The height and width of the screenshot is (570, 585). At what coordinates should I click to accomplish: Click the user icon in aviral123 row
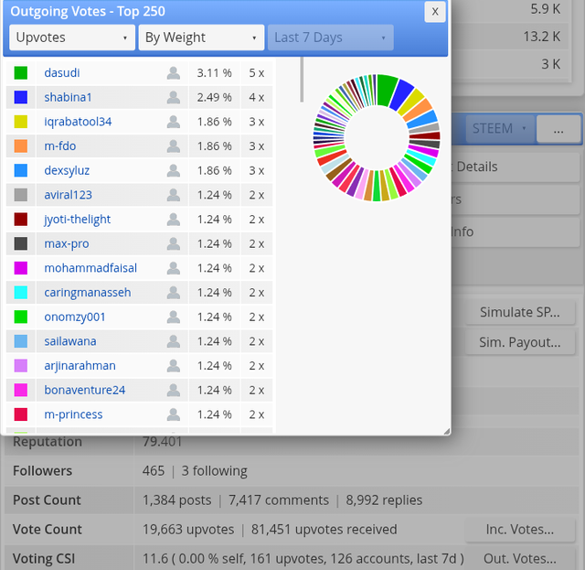coord(173,195)
